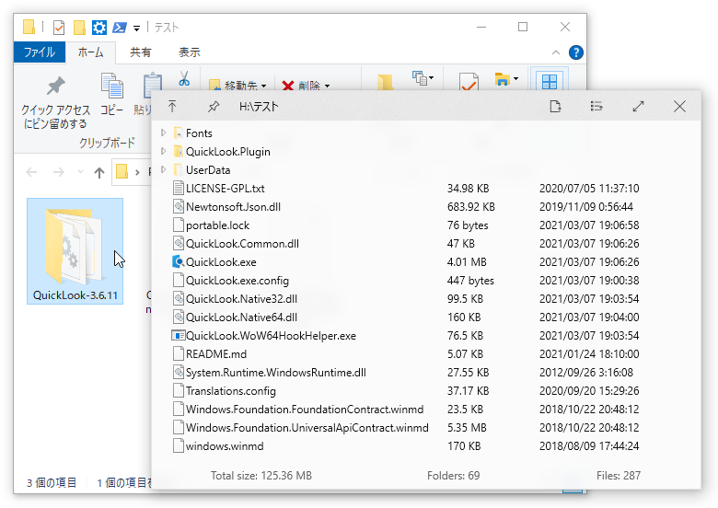The width and height of the screenshot is (718, 508).
Task: Expand the UserData folder node
Action: pos(164,169)
